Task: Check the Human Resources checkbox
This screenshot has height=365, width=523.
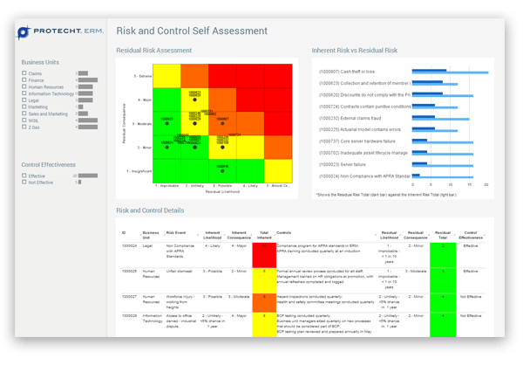Action: [24, 87]
